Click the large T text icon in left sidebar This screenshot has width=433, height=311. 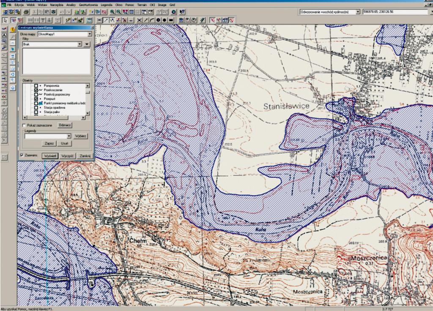[x=4, y=79]
